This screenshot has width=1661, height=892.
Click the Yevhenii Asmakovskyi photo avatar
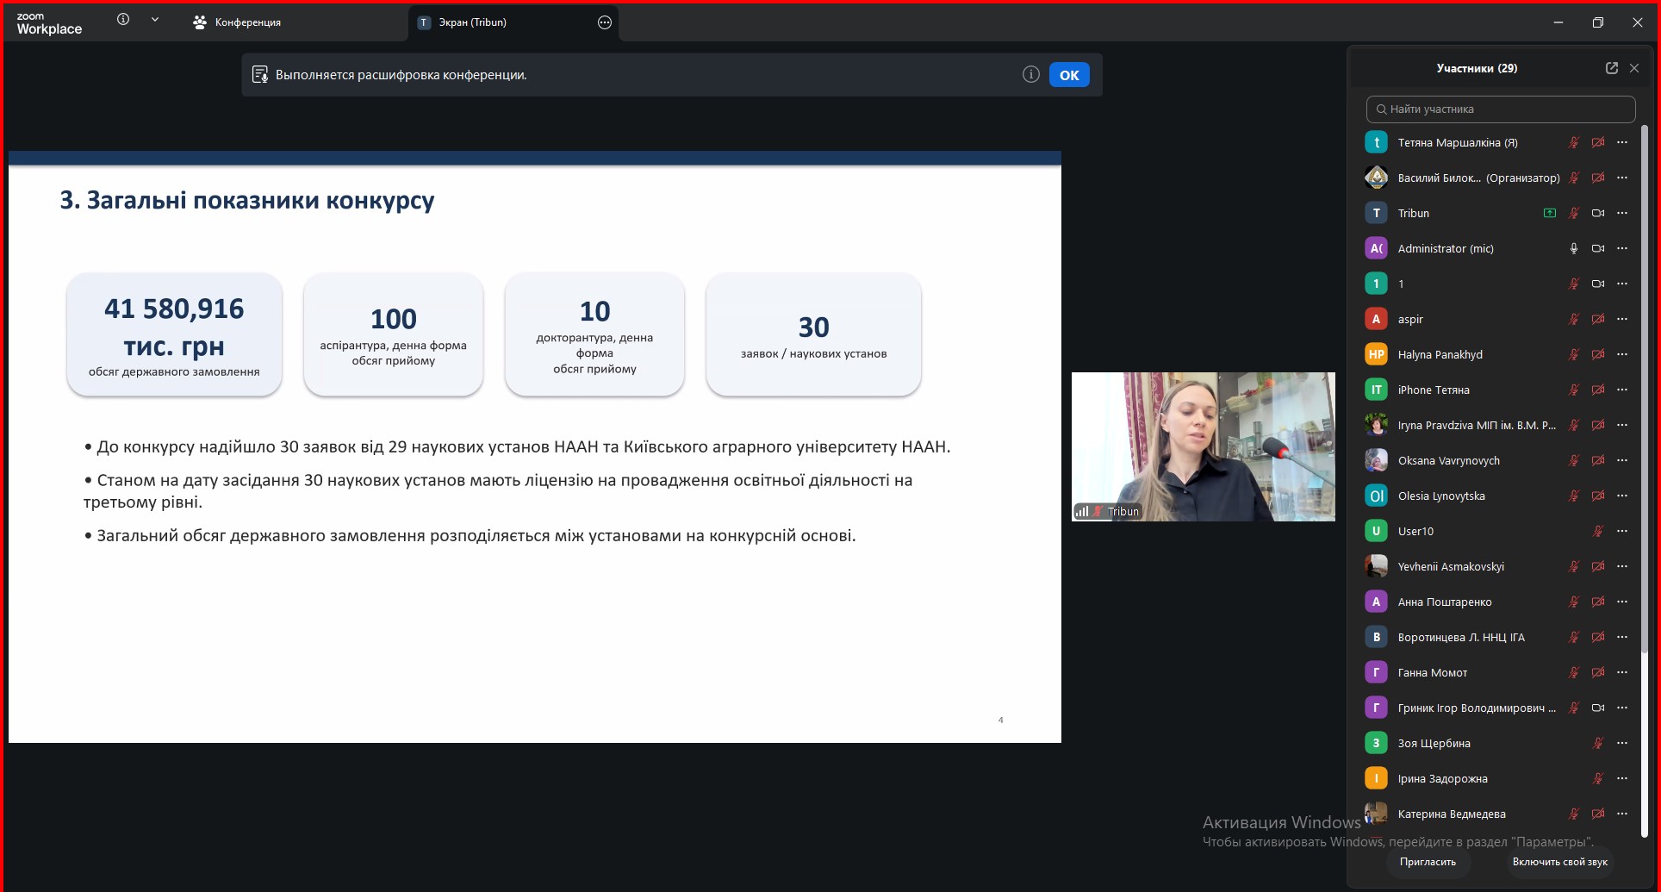[1377, 566]
